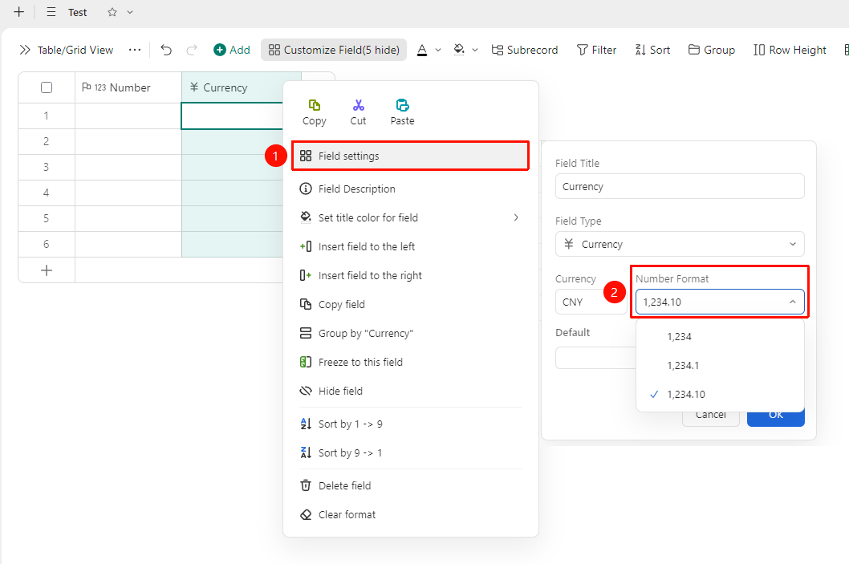Screen dimensions: 849x564
Task: Open the Sort tool
Action: (653, 50)
